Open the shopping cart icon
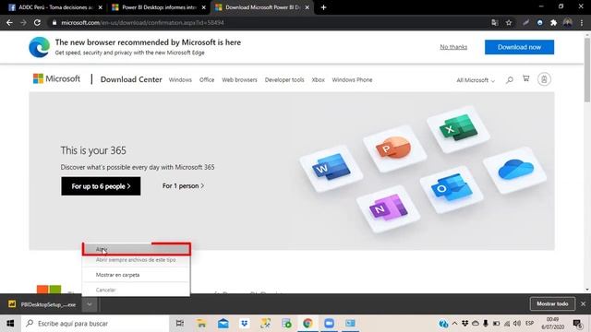This screenshot has width=591, height=332. click(x=525, y=78)
